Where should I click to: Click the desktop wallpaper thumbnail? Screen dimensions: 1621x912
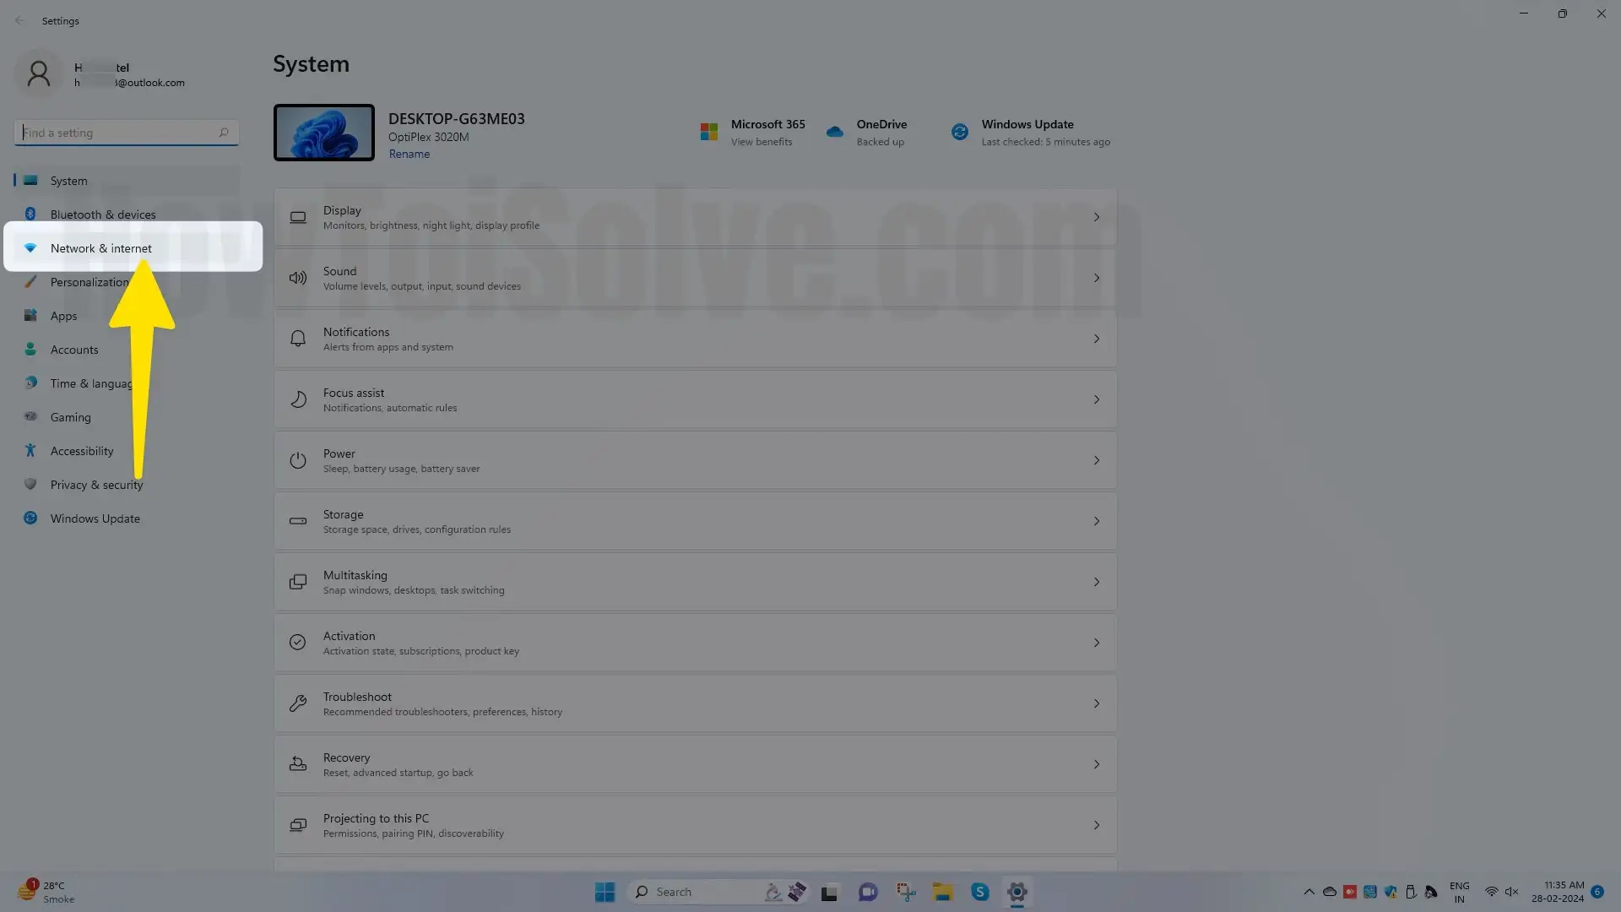click(323, 133)
